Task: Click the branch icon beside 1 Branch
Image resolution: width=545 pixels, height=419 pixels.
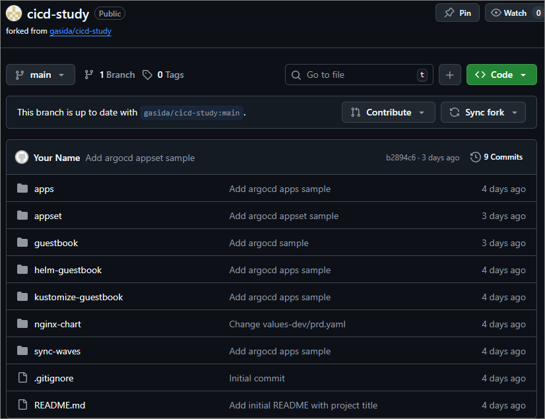Action: tap(89, 75)
